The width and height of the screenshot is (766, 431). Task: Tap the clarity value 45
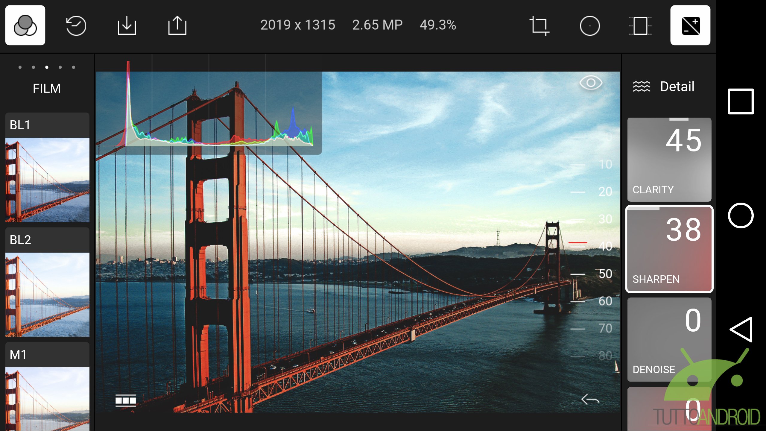[683, 140]
